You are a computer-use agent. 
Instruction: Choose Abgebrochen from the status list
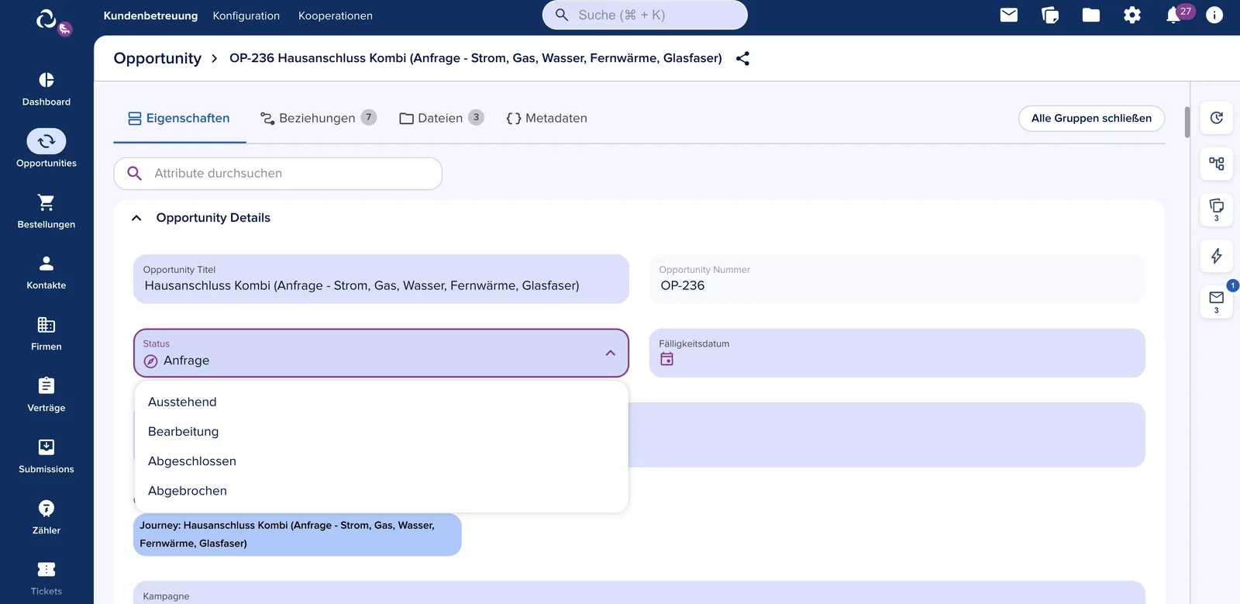click(x=381, y=491)
